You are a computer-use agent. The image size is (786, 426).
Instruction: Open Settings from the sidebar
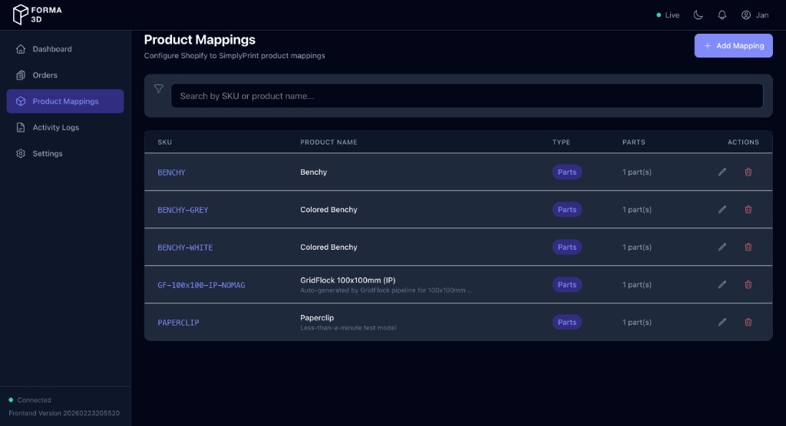pos(65,153)
